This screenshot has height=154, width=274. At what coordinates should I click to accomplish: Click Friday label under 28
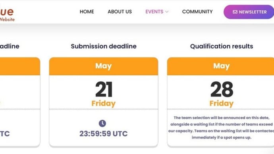[222, 103]
